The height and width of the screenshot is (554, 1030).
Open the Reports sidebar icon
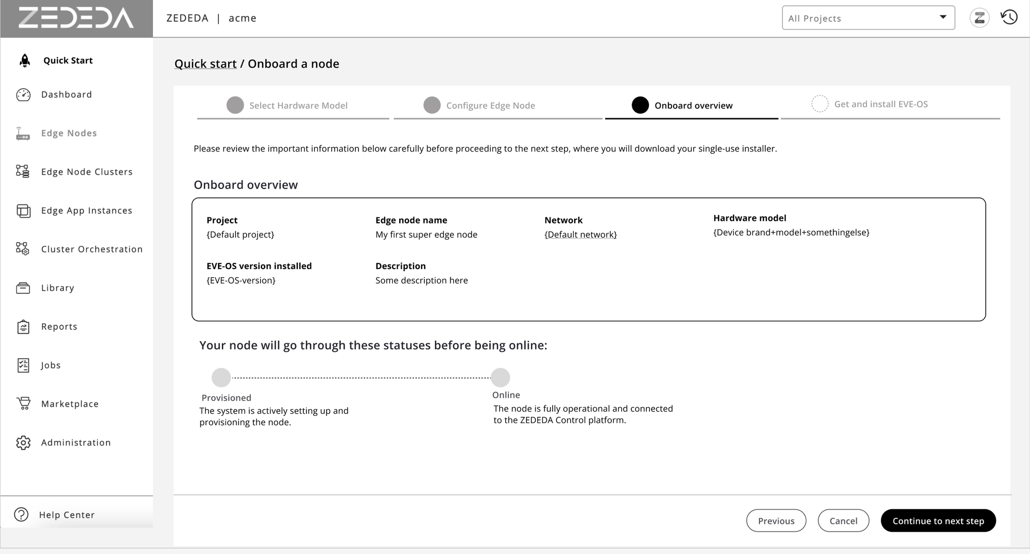tap(23, 326)
